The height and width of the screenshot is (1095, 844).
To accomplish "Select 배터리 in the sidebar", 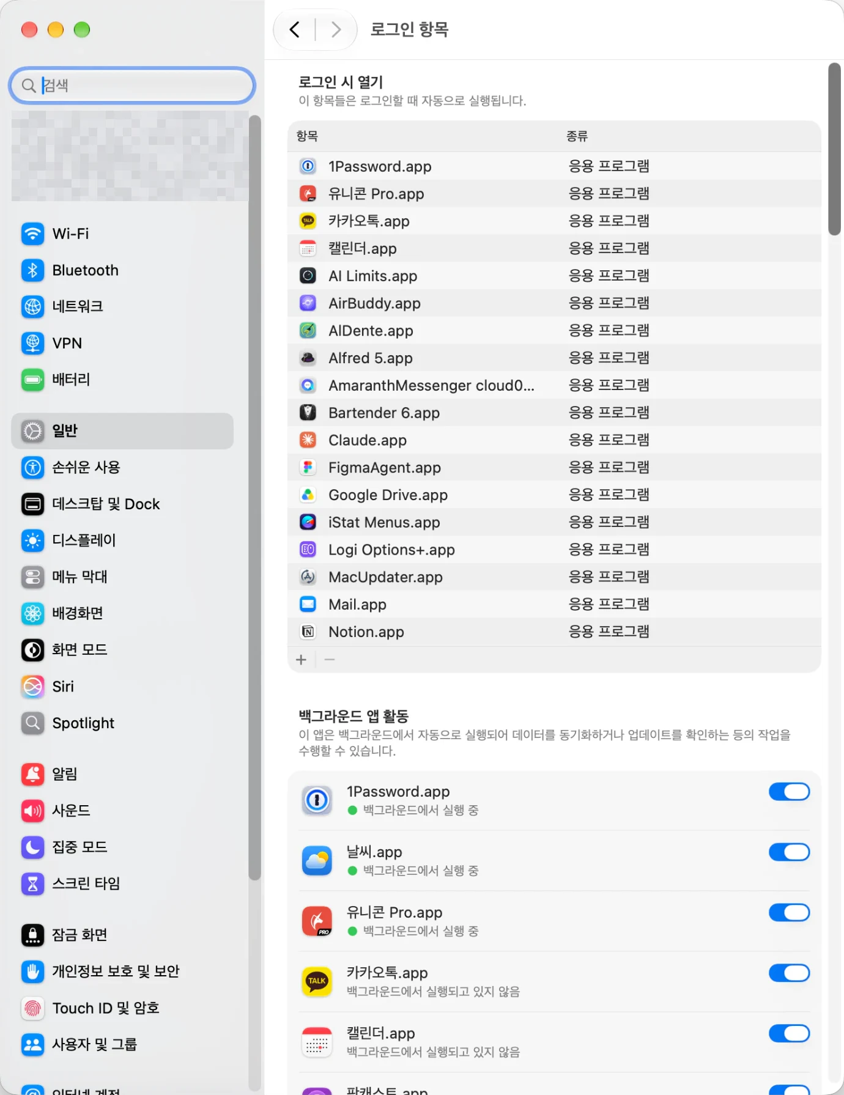I will pyautogui.click(x=122, y=380).
